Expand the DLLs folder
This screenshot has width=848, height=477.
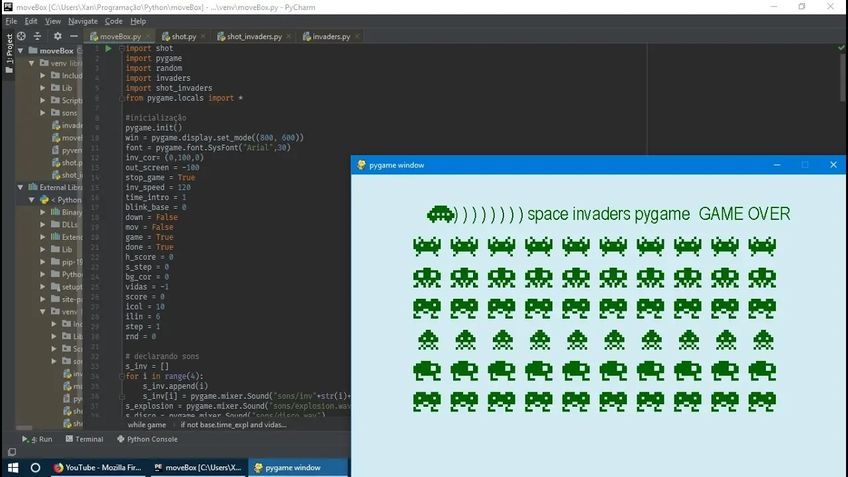click(43, 225)
